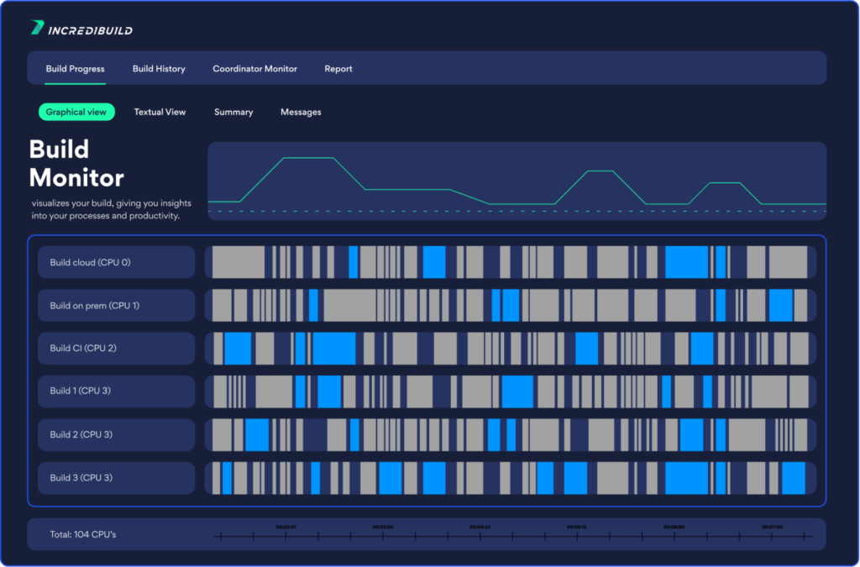Go to the Report tab

(x=338, y=69)
